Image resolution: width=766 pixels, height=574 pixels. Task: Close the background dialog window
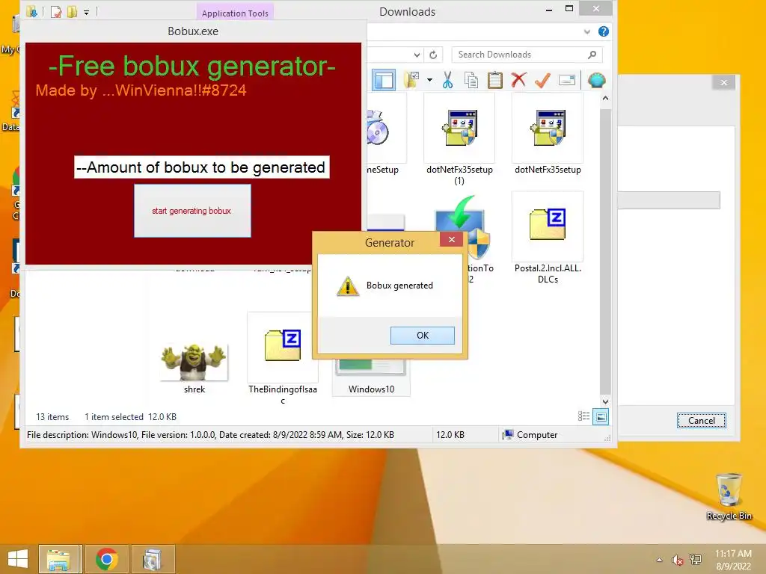coord(724,83)
